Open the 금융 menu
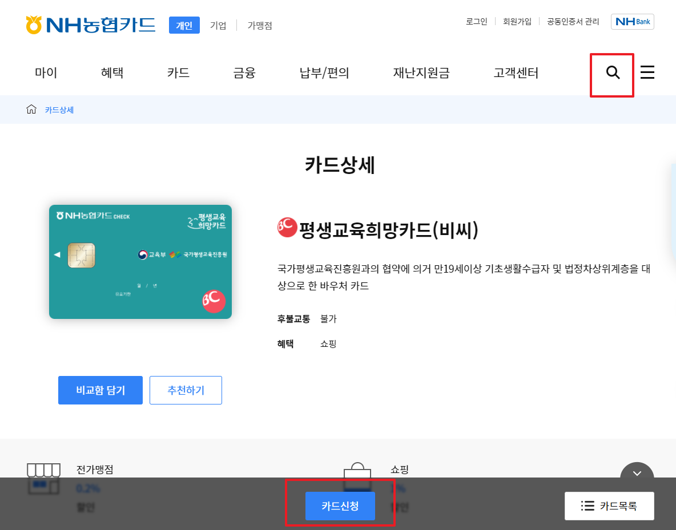Screen dimensions: 676x530 click(x=244, y=72)
